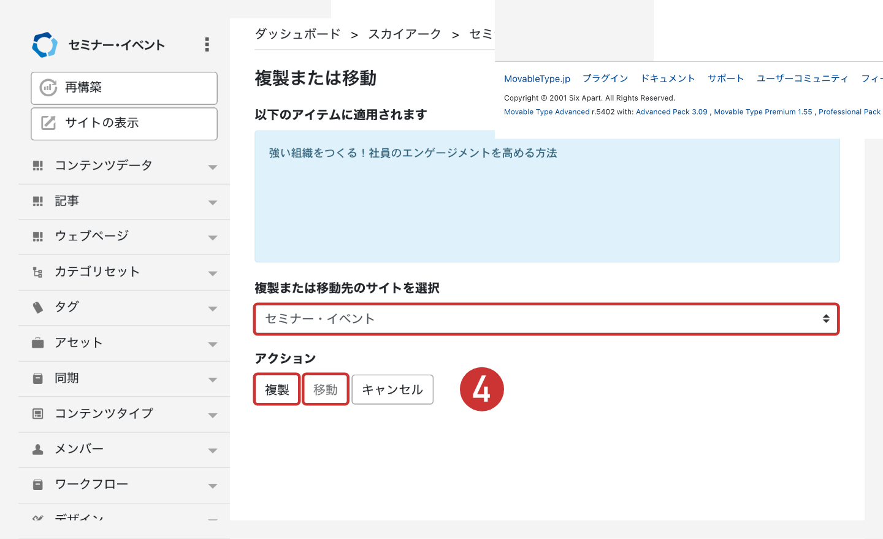This screenshot has height=539, width=883.
Task: Click the カテゴリセット hierarchy icon
Action: pos(38,272)
